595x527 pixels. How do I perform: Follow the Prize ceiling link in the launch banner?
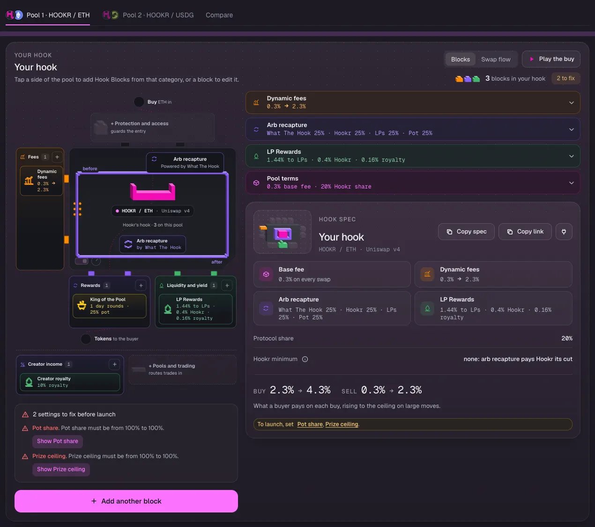pos(342,424)
